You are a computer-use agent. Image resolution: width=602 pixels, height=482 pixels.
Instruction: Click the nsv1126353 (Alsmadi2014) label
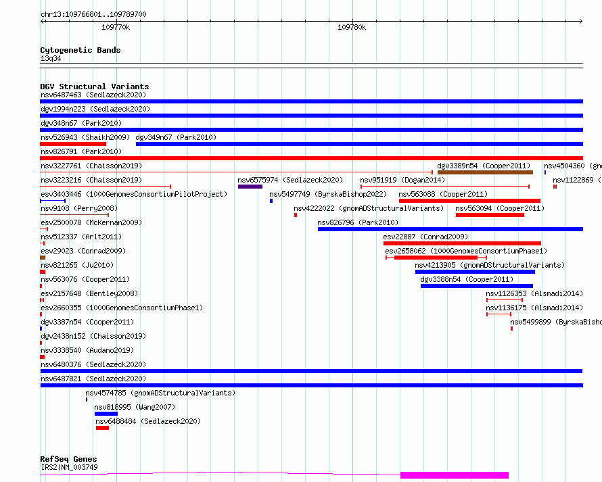pos(534,293)
